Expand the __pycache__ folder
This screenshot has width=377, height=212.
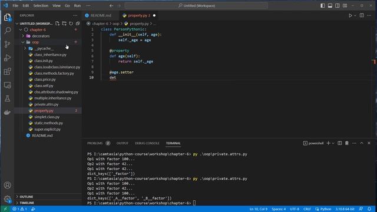tap(25, 48)
